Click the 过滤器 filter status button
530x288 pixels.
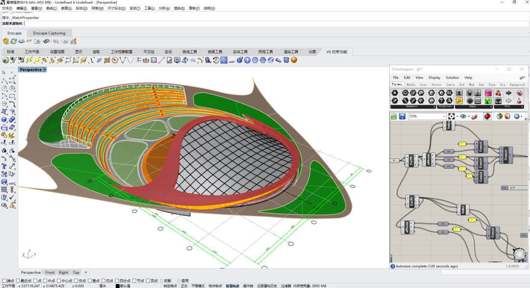click(286, 286)
